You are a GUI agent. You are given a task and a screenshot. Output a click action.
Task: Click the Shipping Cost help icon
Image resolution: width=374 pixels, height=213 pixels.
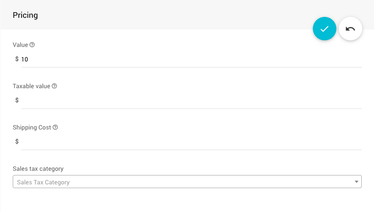pos(56,127)
